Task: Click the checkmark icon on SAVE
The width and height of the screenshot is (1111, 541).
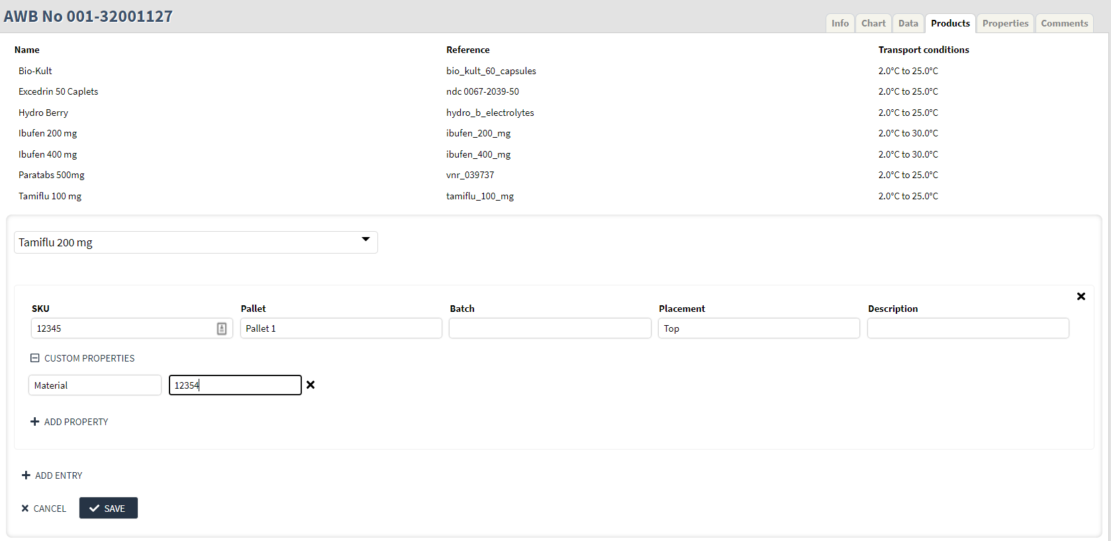Action: pyautogui.click(x=95, y=509)
